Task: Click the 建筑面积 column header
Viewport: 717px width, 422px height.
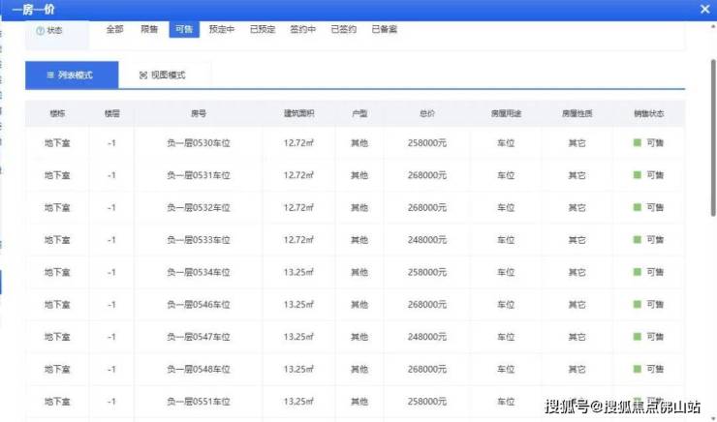Action: tap(298, 113)
